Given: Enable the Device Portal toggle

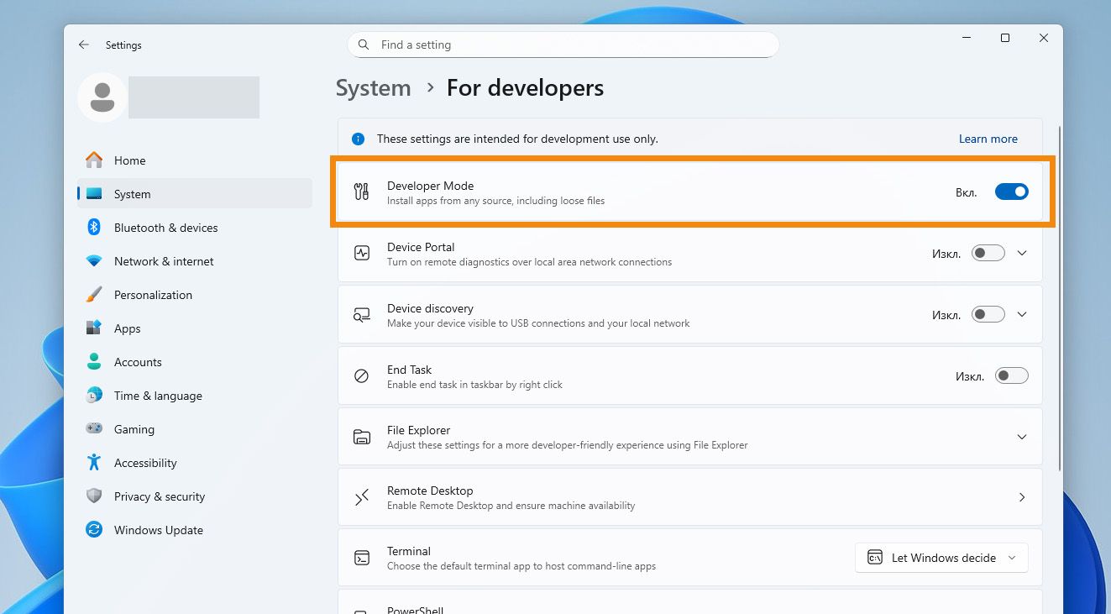Looking at the screenshot, I should 988,253.
